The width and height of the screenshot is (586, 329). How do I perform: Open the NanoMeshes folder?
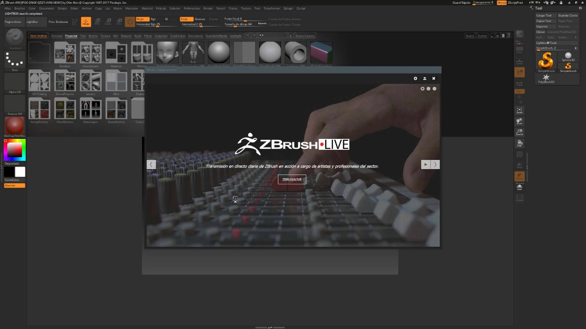coord(116,110)
